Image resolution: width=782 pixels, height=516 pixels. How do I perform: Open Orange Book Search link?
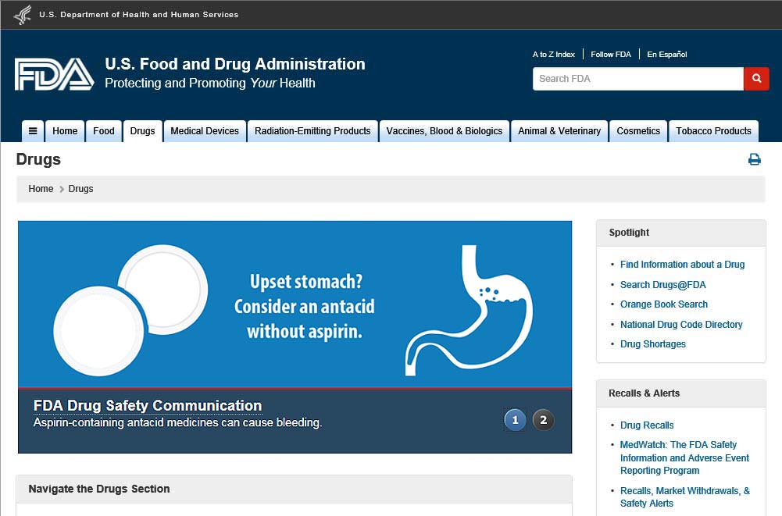663,304
